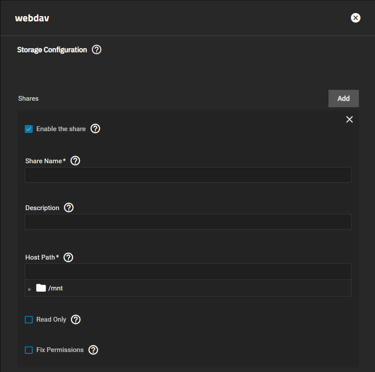Open Host Path help tooltip
The width and height of the screenshot is (375, 372).
68,257
